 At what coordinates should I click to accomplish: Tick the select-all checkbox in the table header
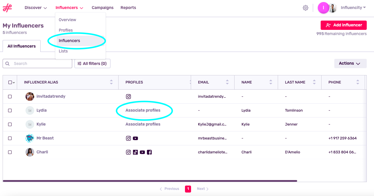[x=9, y=82]
